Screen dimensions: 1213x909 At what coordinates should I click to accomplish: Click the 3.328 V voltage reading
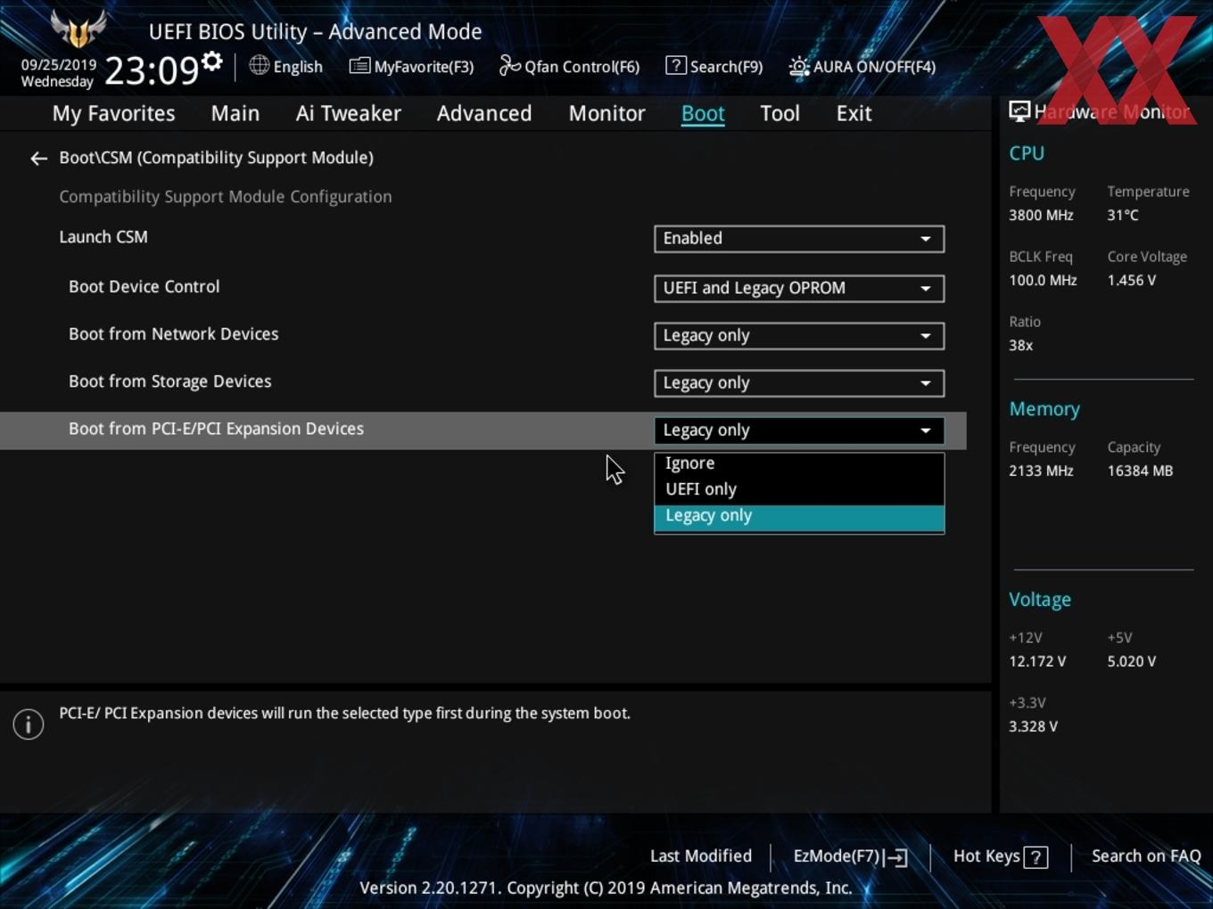[x=1033, y=727]
